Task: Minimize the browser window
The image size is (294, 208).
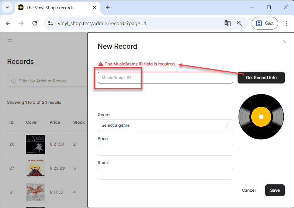Action: pos(252,7)
